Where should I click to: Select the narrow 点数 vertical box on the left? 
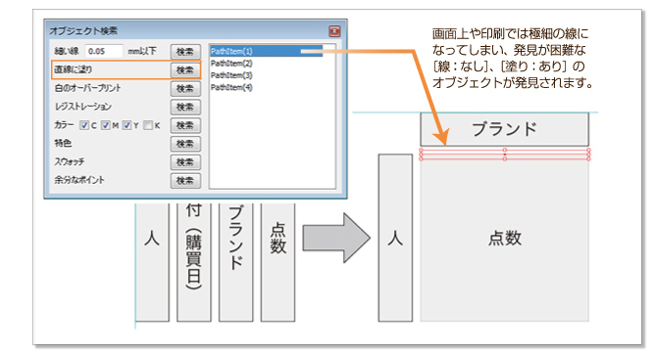click(277, 262)
